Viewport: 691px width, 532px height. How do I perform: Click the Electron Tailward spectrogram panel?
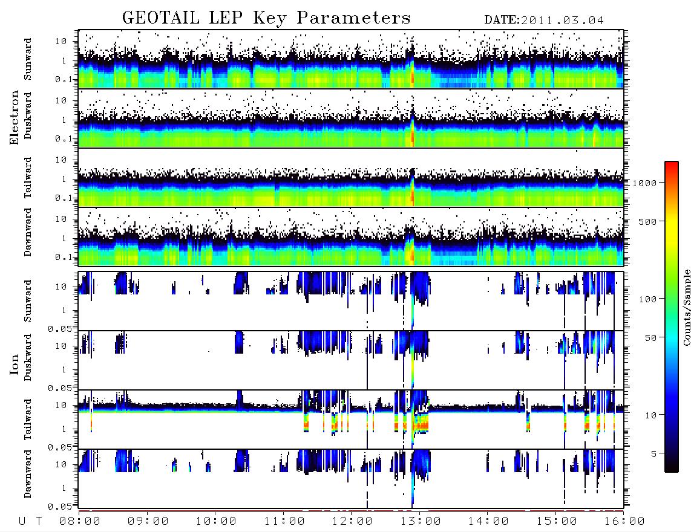(x=351, y=178)
